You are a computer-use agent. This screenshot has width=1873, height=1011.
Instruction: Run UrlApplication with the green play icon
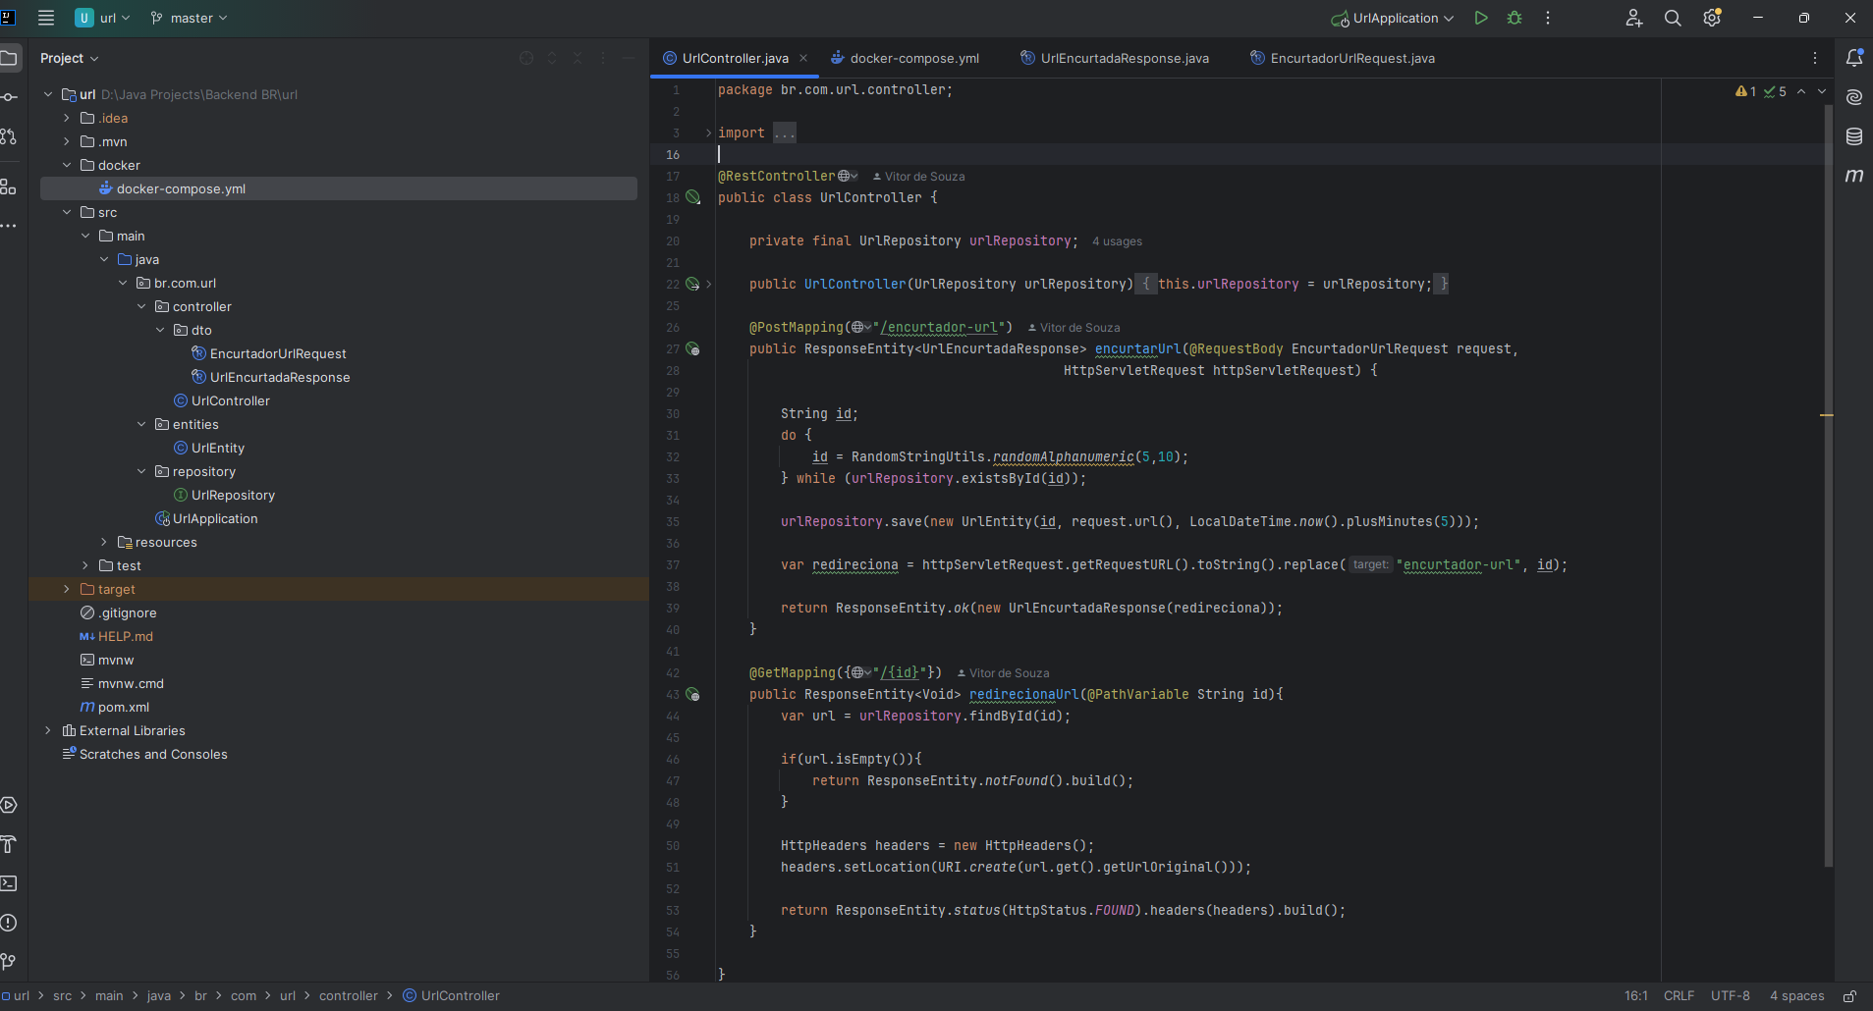1480,18
